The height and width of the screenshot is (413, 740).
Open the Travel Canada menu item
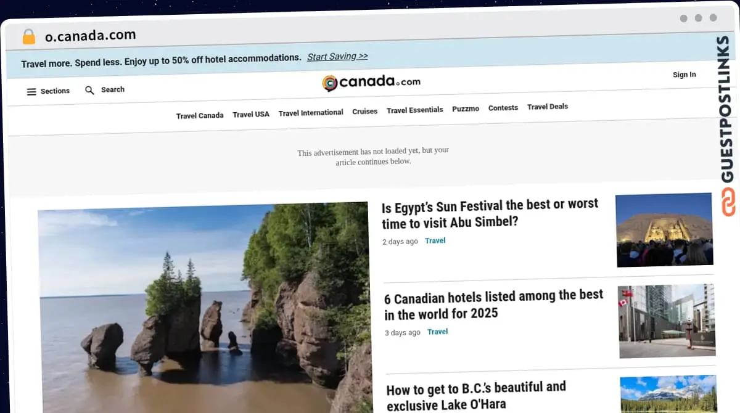click(x=200, y=115)
